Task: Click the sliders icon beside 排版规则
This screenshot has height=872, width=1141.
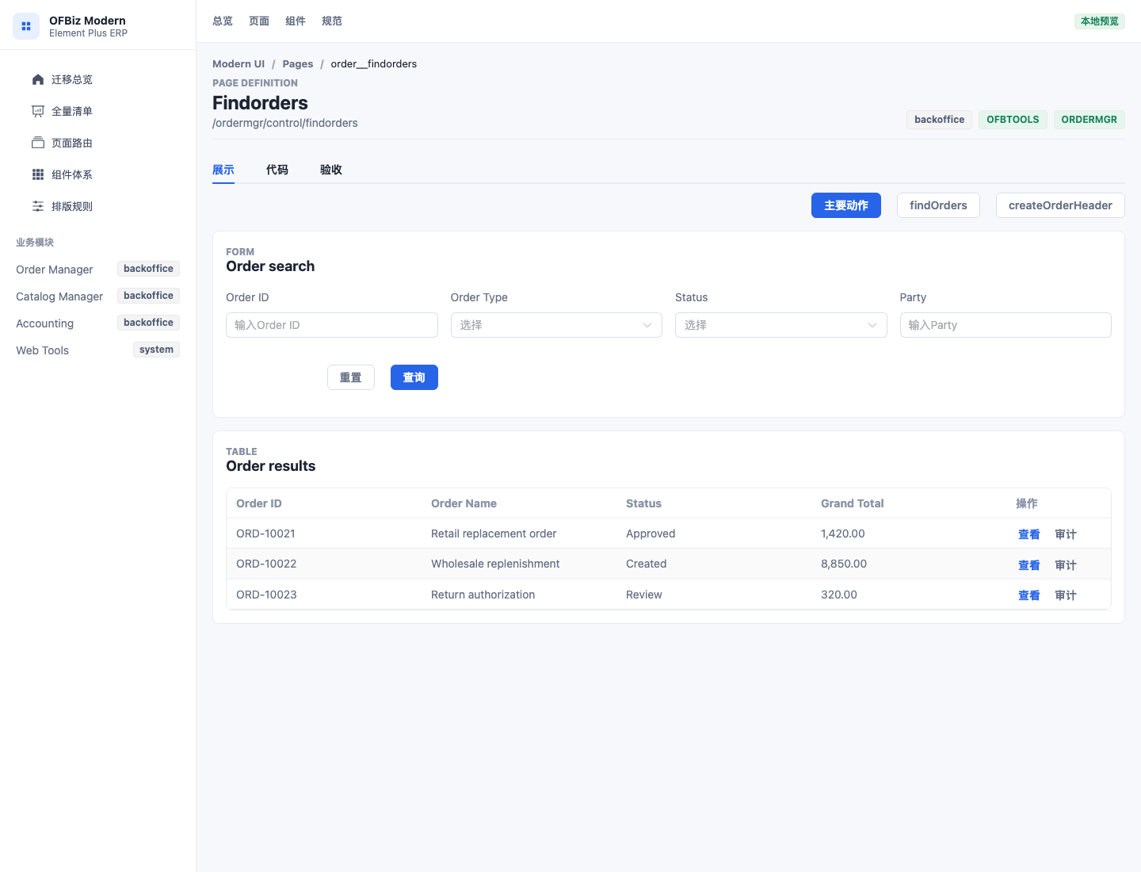Action: pos(38,206)
